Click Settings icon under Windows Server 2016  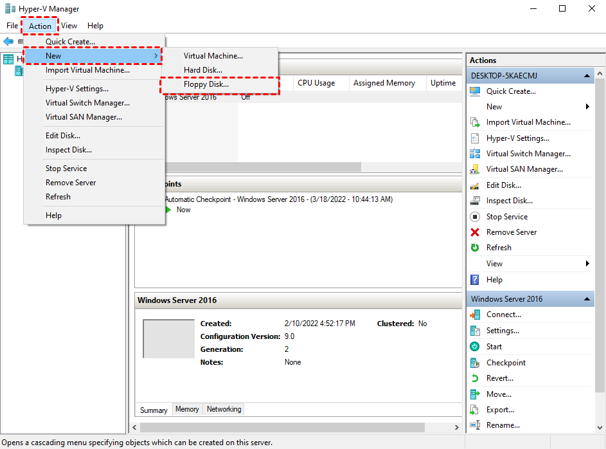pos(475,331)
